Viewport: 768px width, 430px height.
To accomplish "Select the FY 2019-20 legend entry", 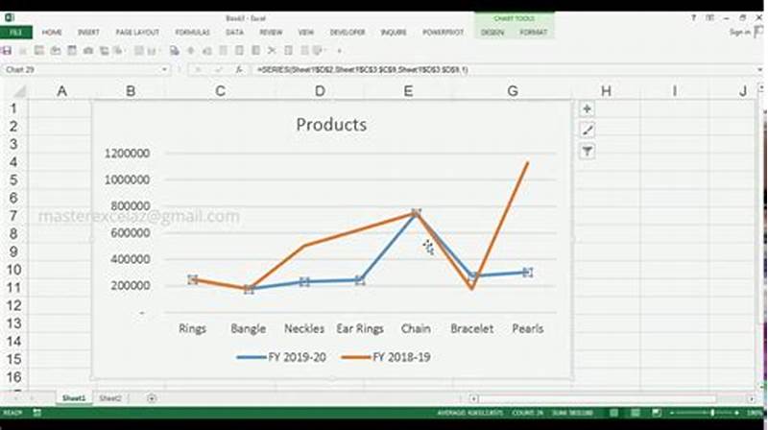I will 281,357.
